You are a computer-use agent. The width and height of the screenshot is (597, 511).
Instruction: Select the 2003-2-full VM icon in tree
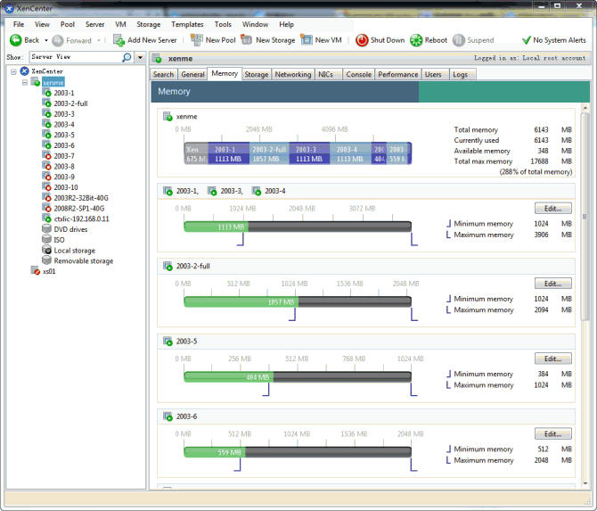tap(46, 103)
